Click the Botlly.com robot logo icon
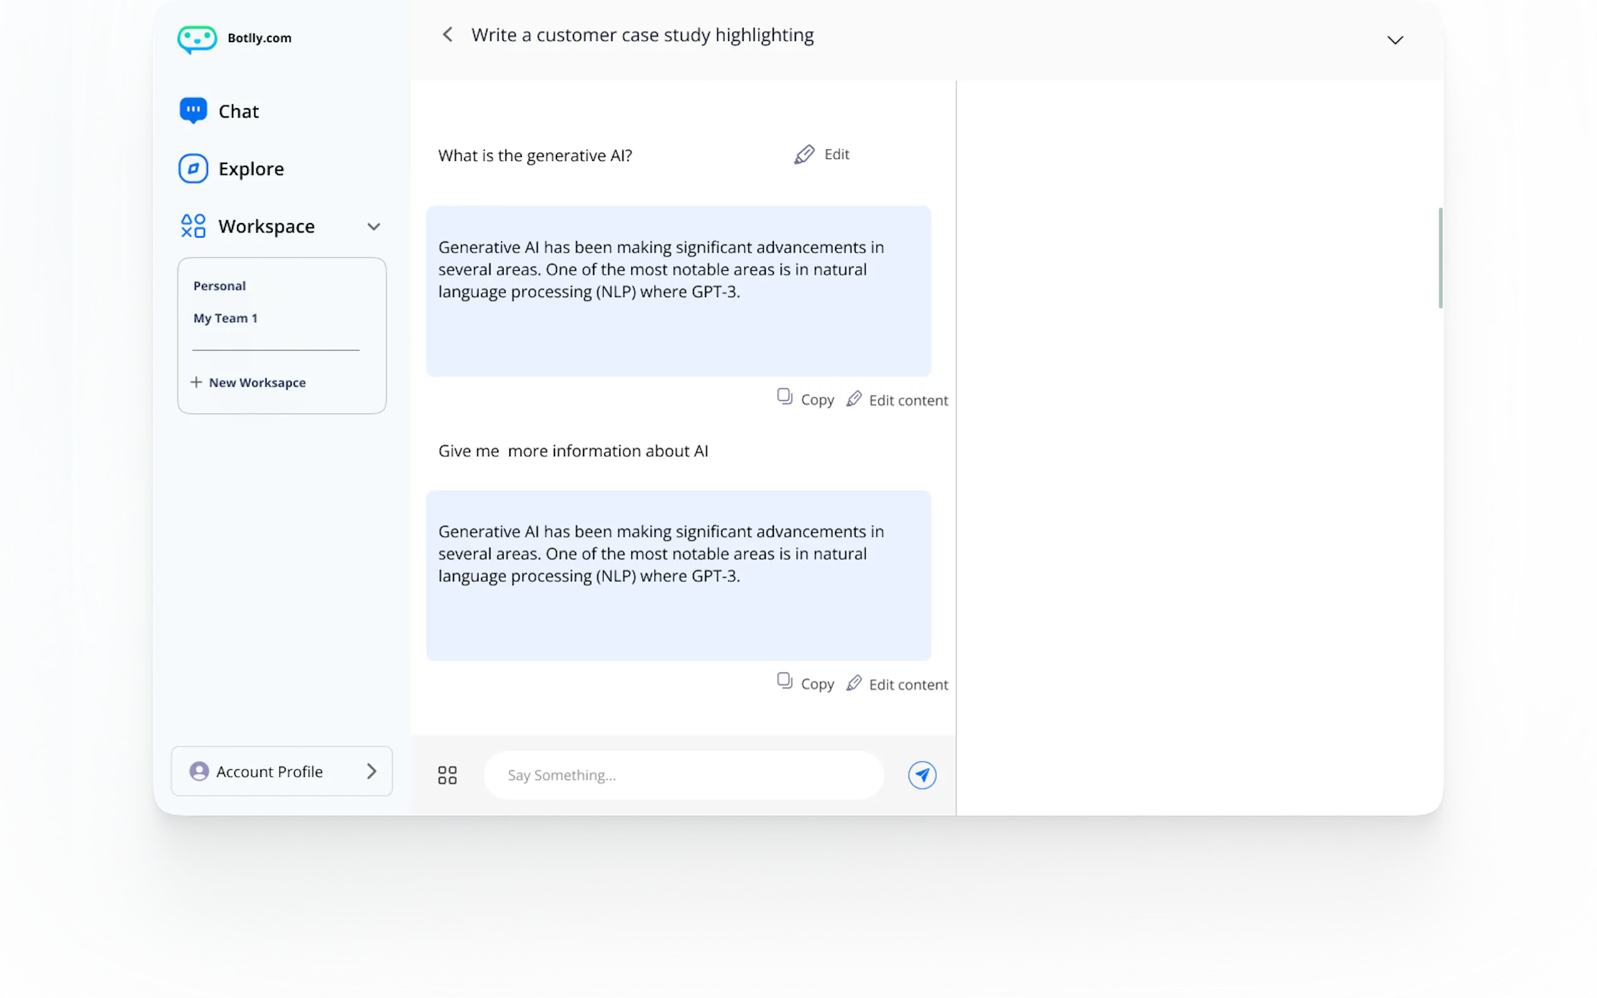1597x998 pixels. [197, 39]
